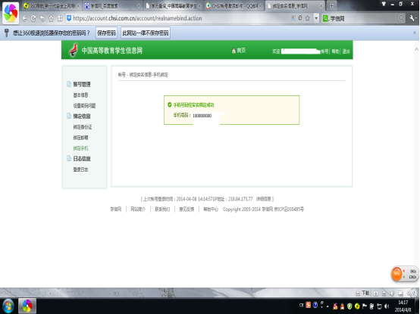Open the wrench tools menu icon

click(412, 18)
